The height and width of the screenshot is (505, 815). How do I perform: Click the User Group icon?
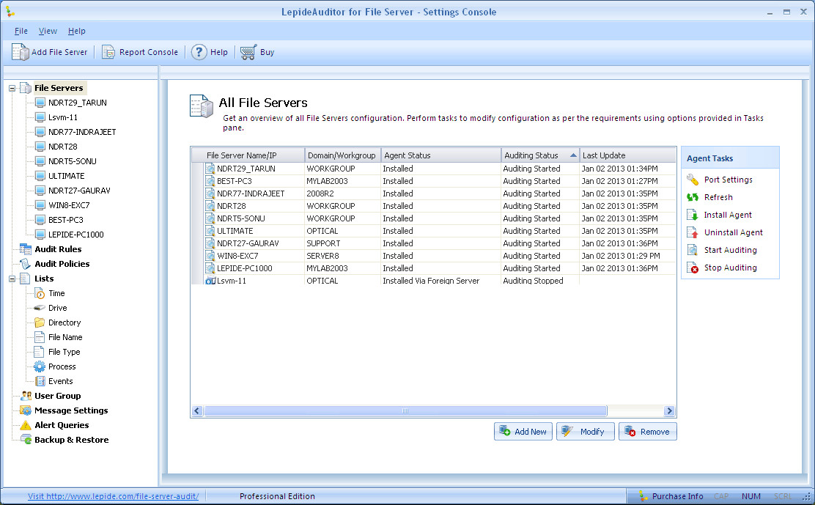[x=26, y=396]
